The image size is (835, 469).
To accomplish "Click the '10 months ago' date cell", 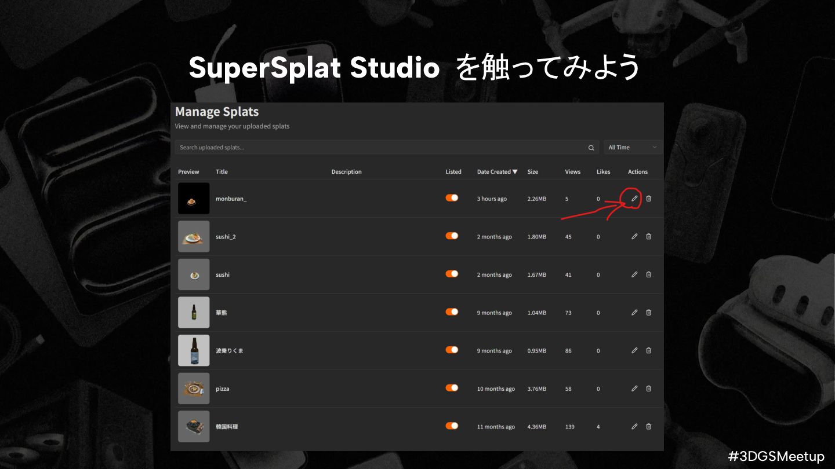I will pos(496,389).
